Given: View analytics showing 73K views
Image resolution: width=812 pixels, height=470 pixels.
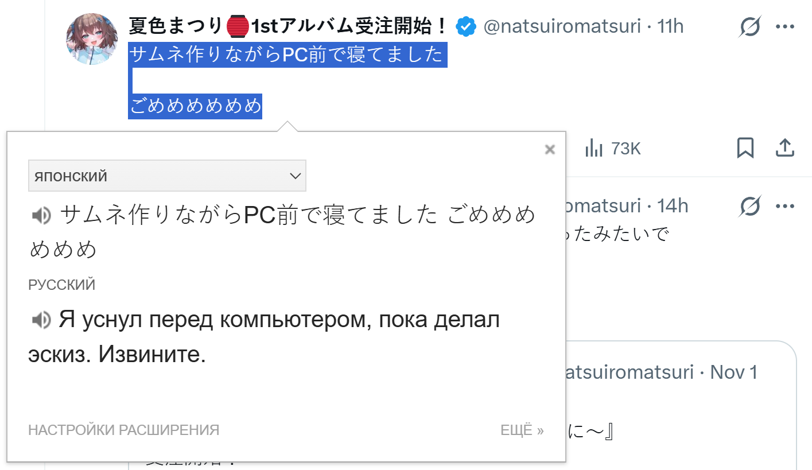Looking at the screenshot, I should 612,149.
